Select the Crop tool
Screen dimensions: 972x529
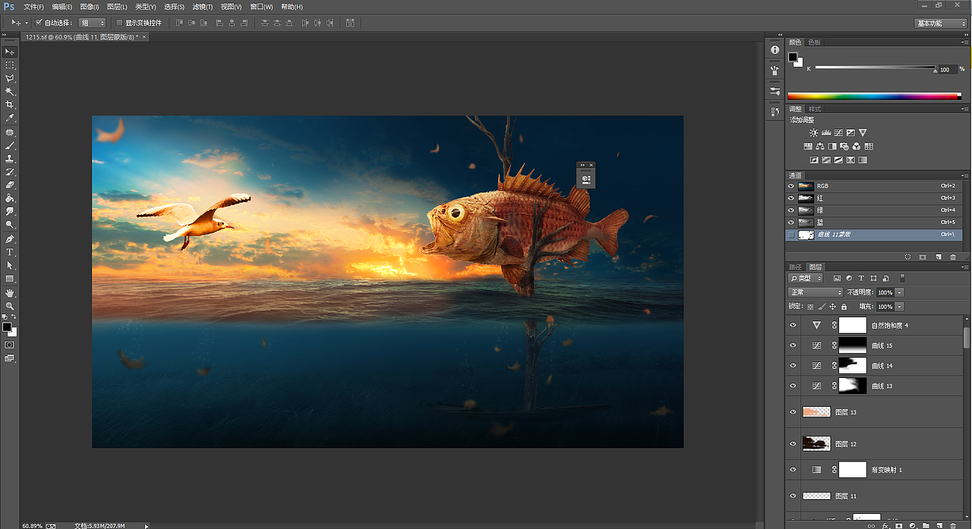click(x=10, y=105)
